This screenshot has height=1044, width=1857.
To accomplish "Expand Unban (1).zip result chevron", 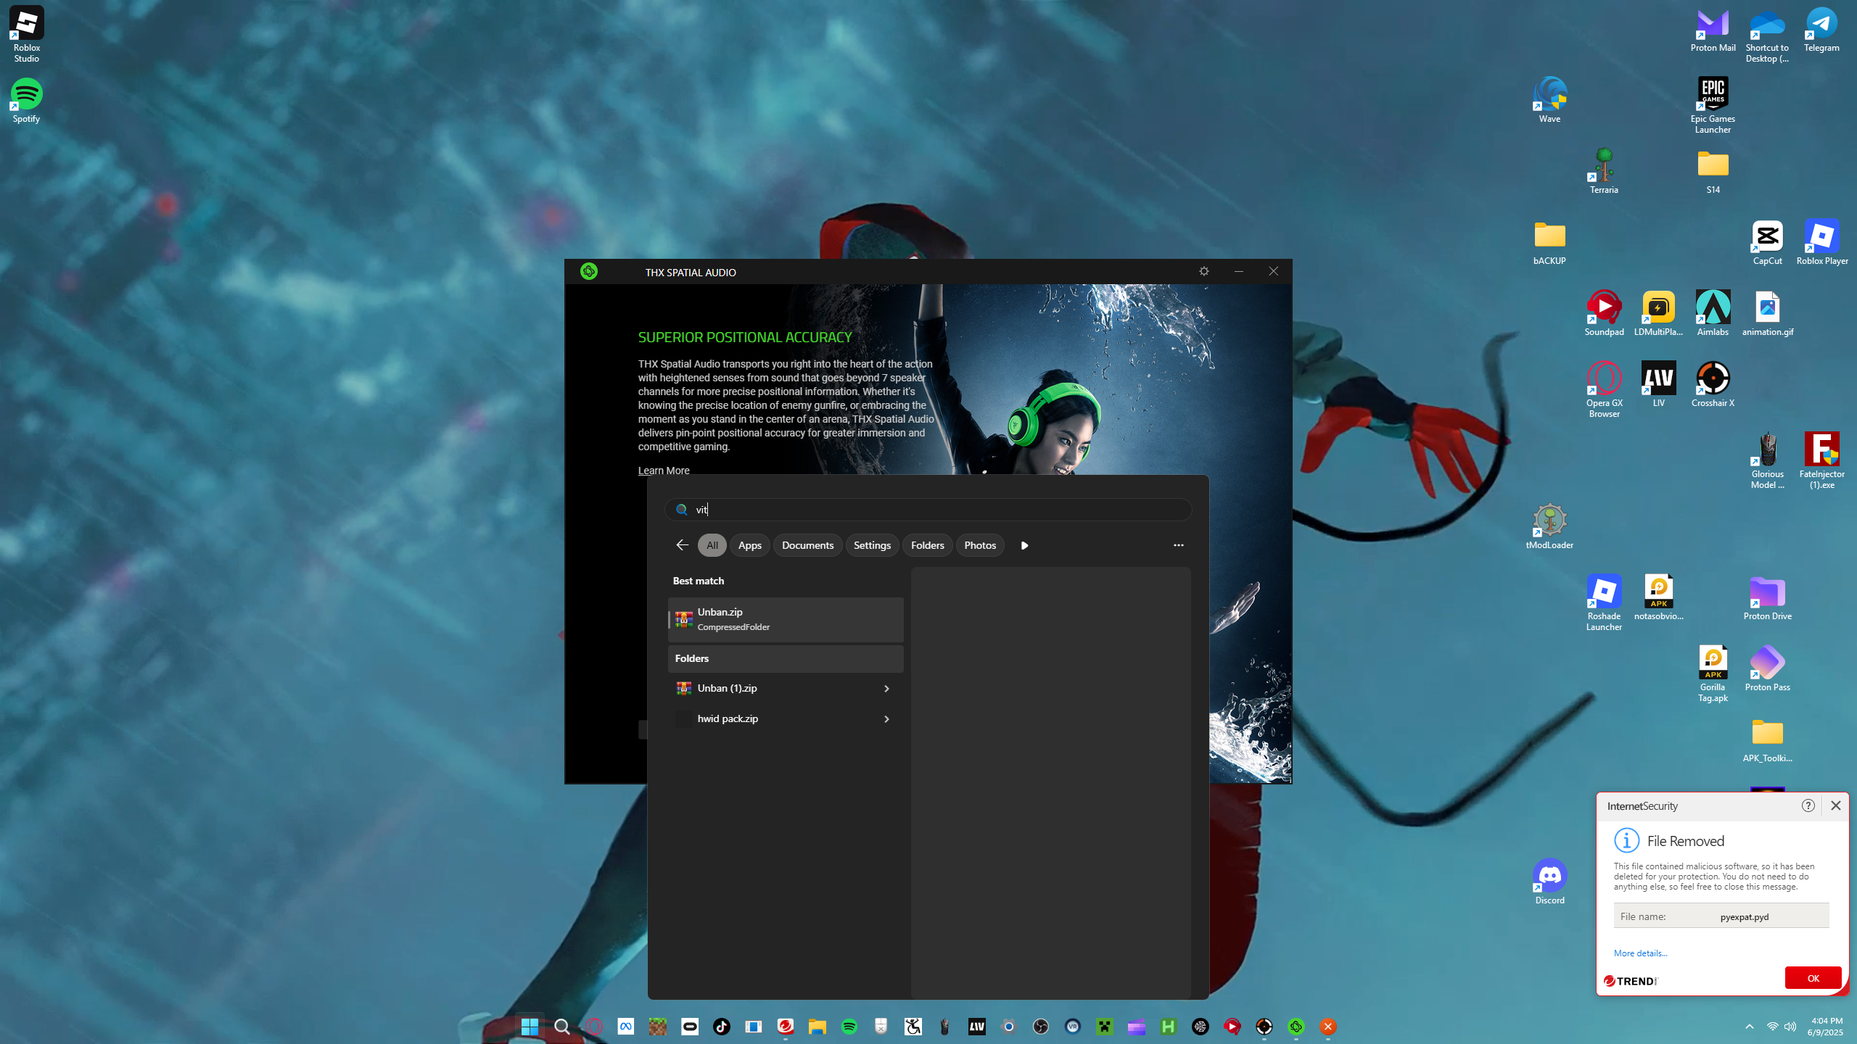I will 886,689.
